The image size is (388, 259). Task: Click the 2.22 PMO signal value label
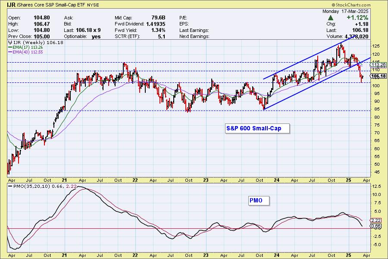pyautogui.click(x=376, y=220)
